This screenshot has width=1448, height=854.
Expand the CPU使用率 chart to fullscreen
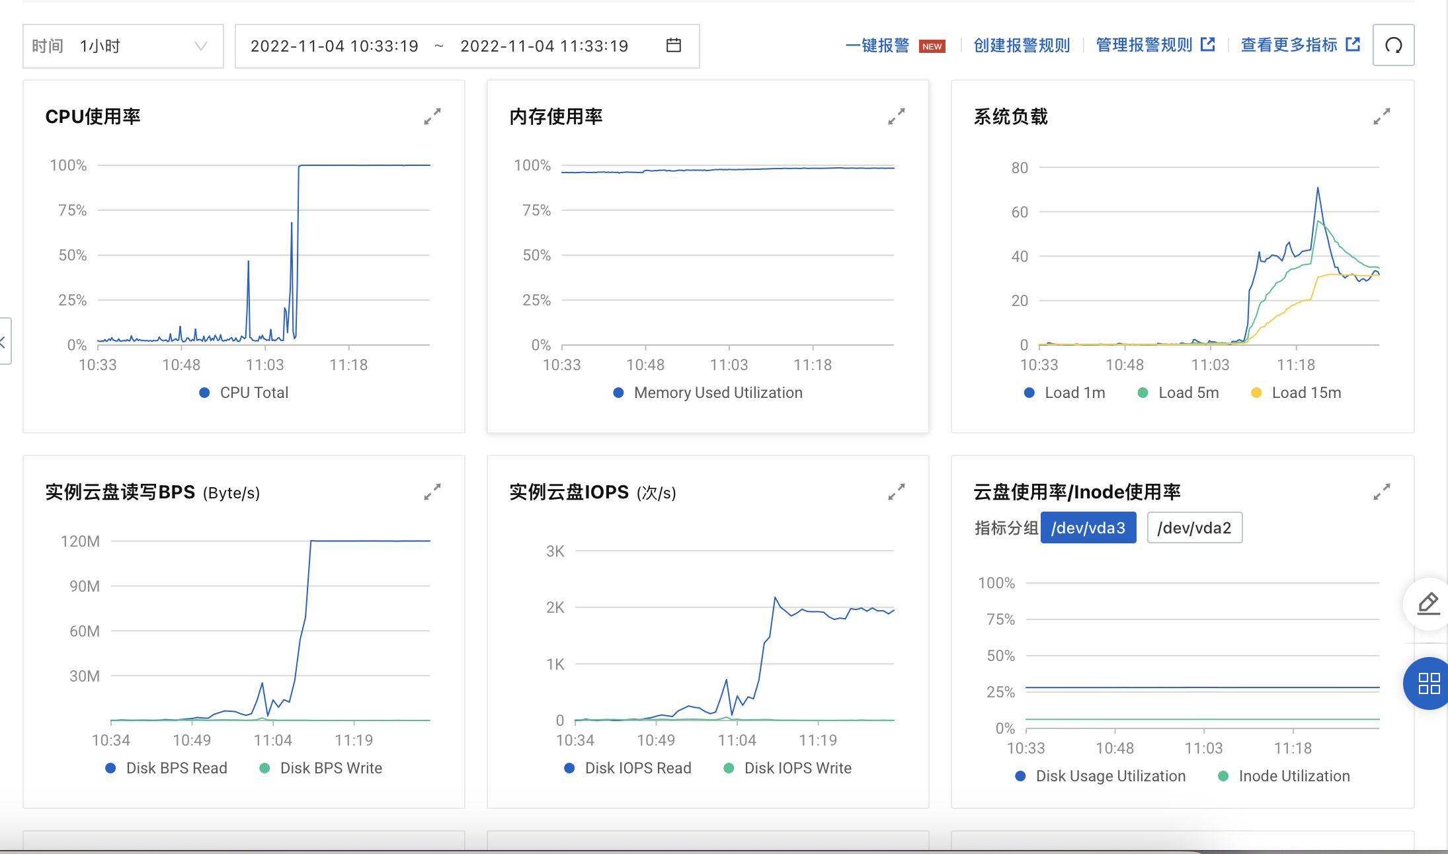click(432, 116)
